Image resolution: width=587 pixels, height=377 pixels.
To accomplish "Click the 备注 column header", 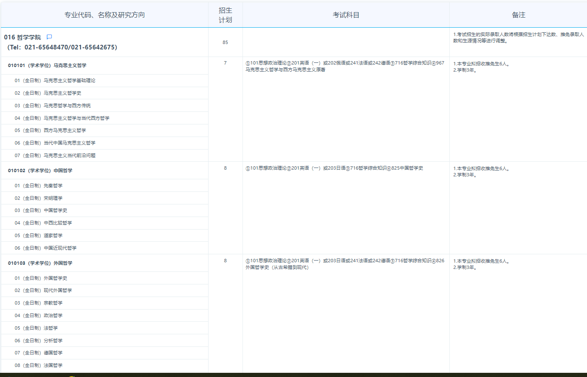I will (518, 15).
